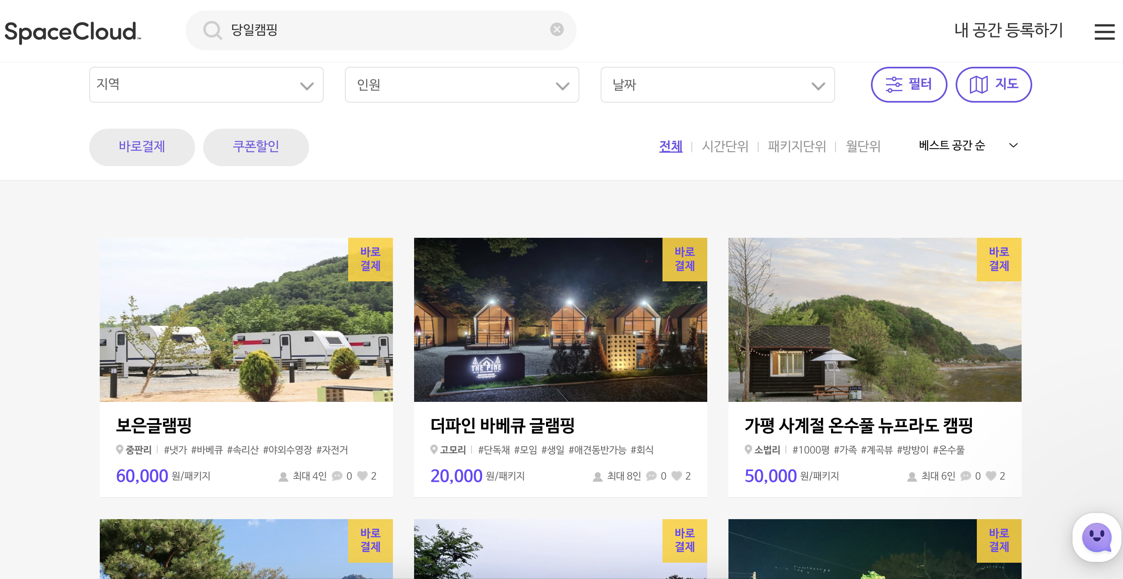Click 가평 사계절 온수풀 뉴프라도 캠핑 title
Viewport: 1123px width, 579px height.
pyautogui.click(x=859, y=425)
